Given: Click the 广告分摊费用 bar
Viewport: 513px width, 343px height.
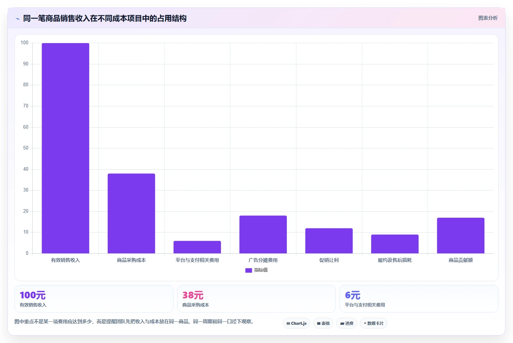Looking at the screenshot, I should pyautogui.click(x=263, y=234).
